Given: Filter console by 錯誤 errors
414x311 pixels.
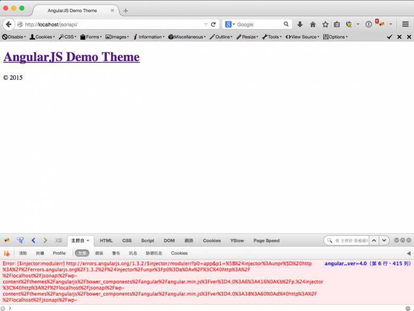Looking at the screenshot, I should 99,254.
